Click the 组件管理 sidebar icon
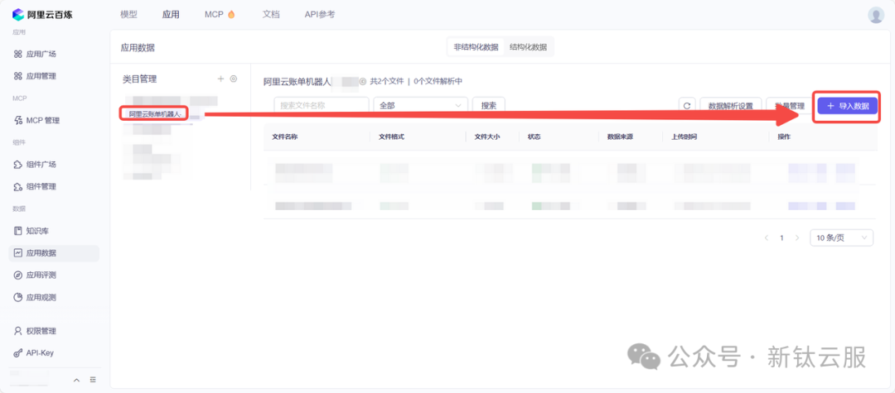Viewport: 895px width, 393px height. (x=17, y=186)
